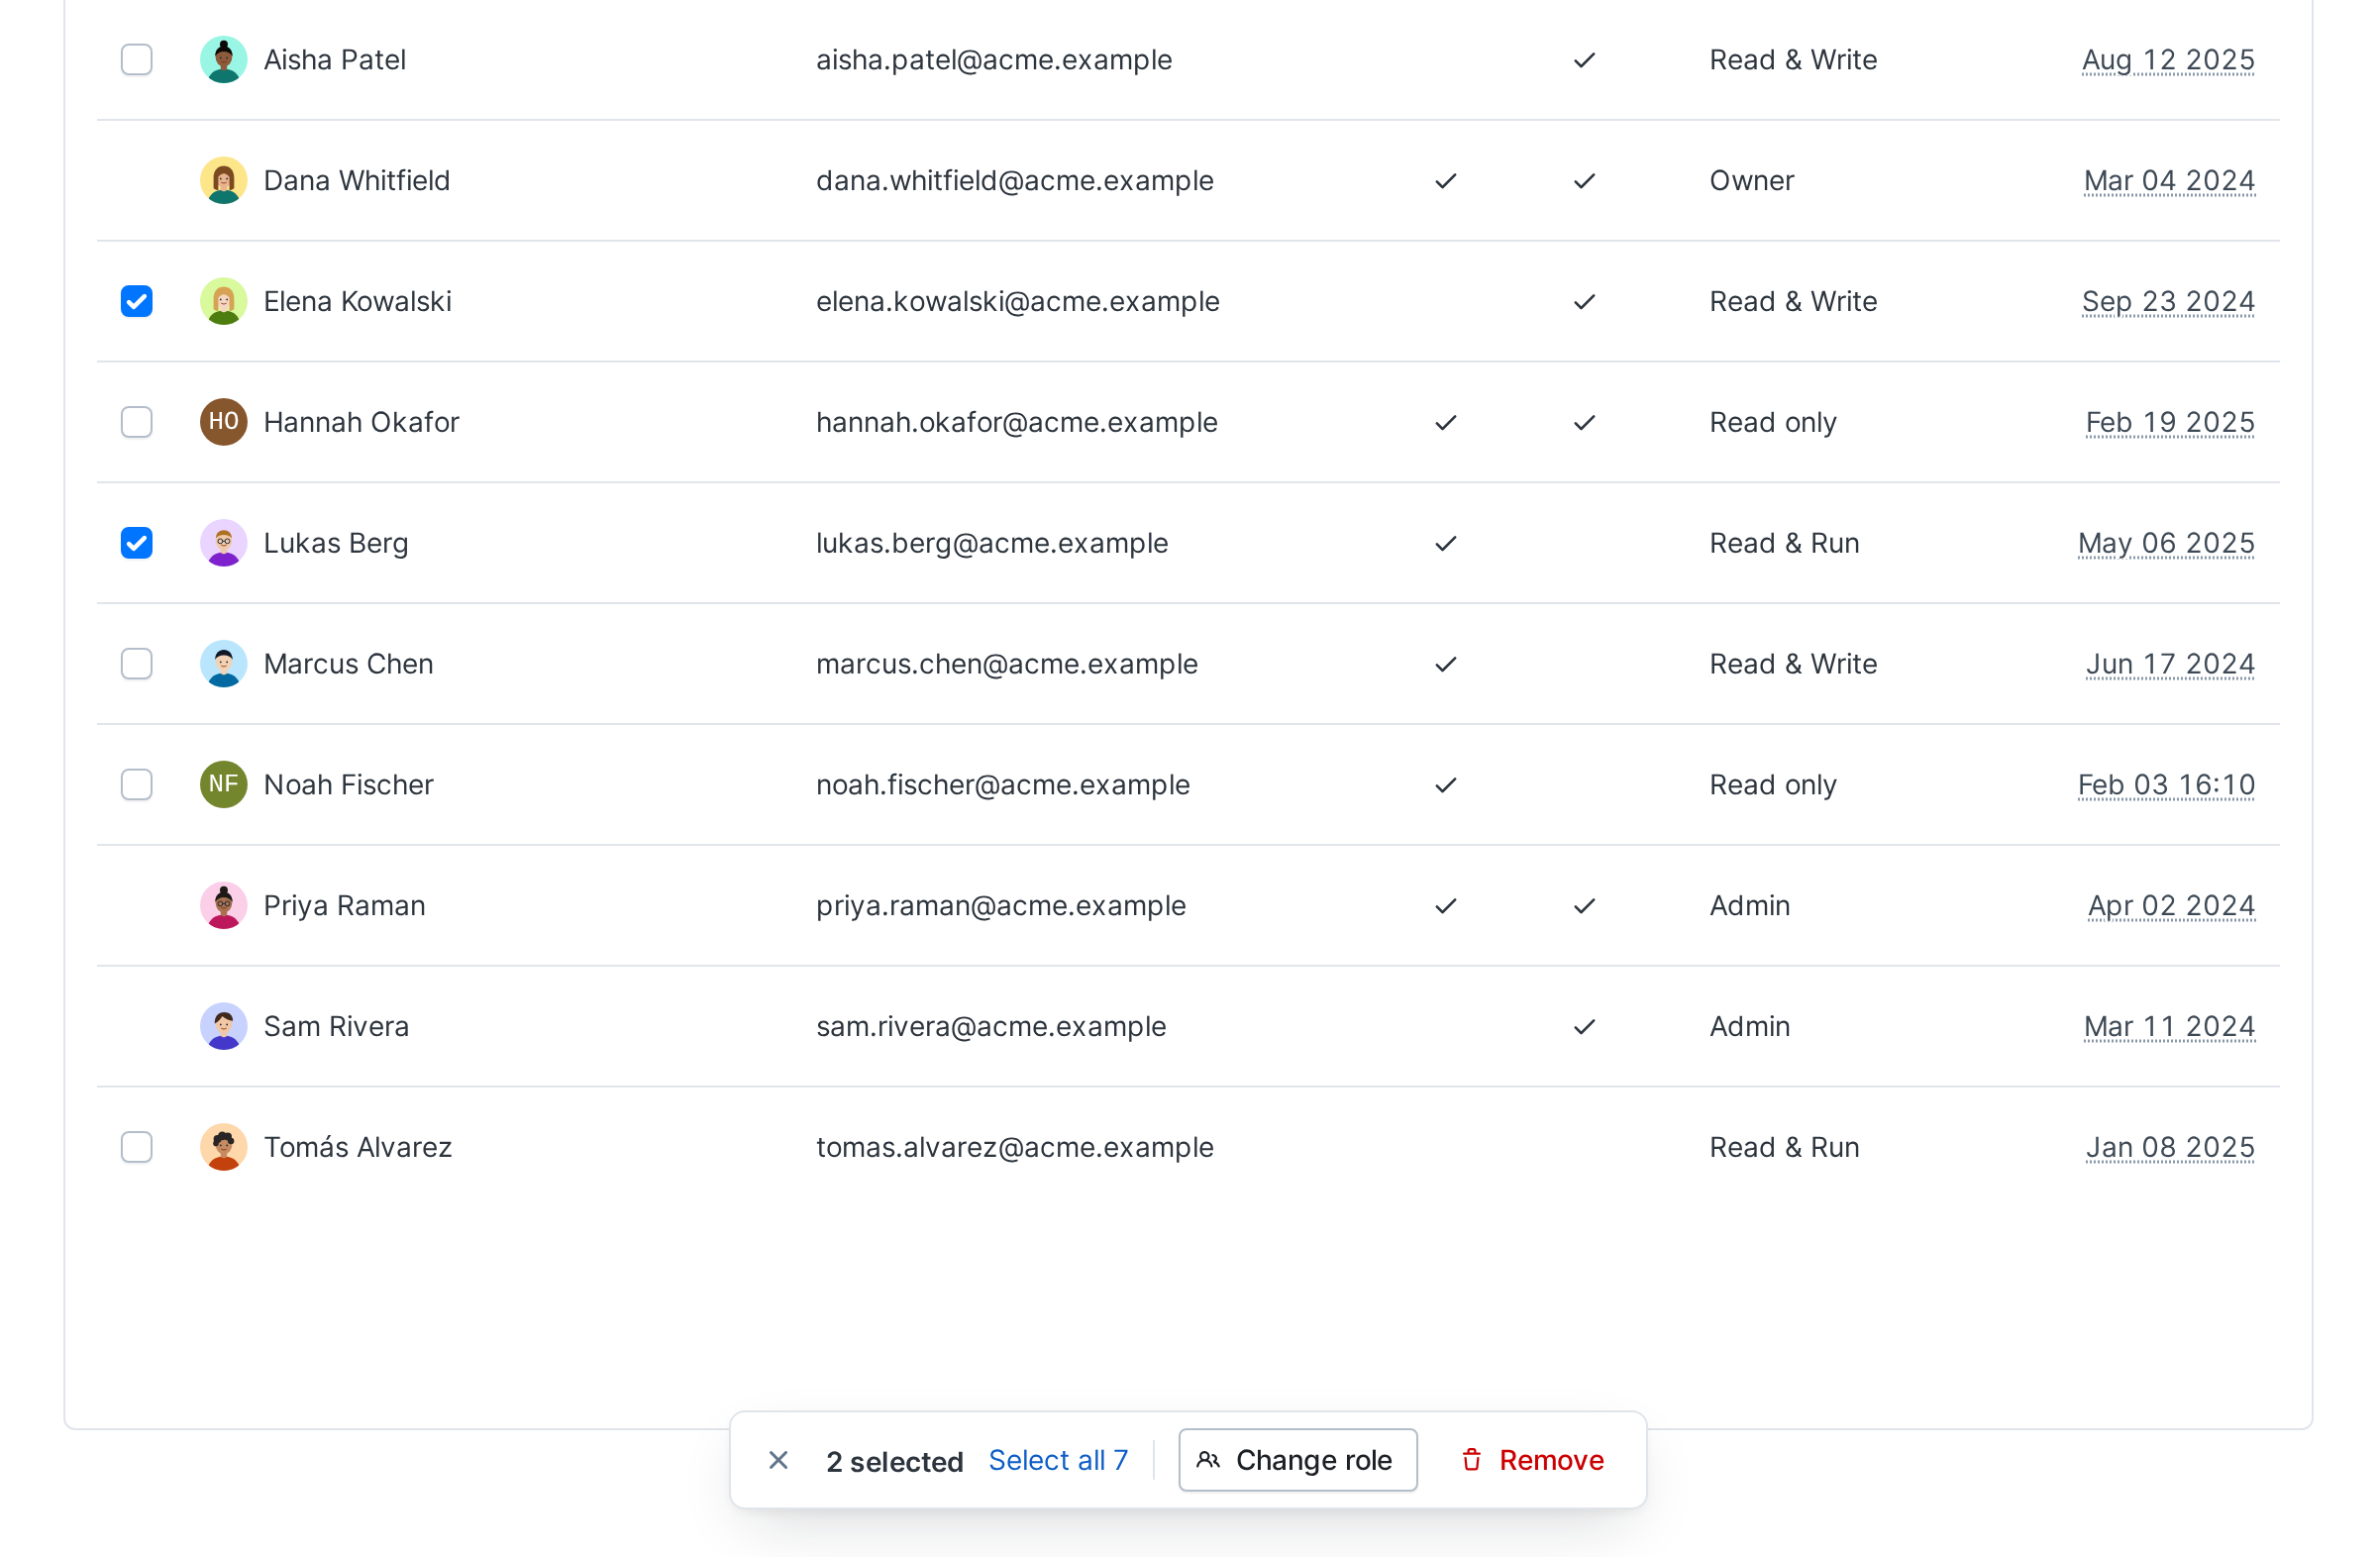Click the Select all 7 link

[x=1059, y=1461]
